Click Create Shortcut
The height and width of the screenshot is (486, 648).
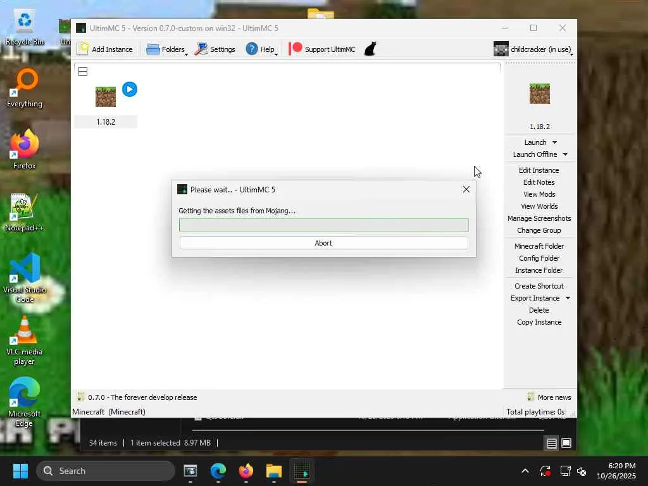[x=539, y=286]
